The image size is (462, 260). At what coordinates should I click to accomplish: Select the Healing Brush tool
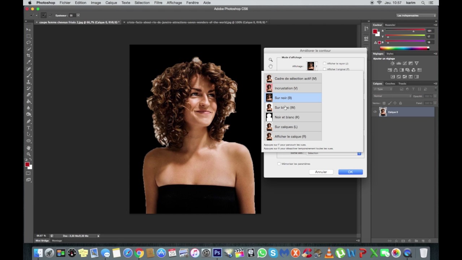pyautogui.click(x=29, y=69)
